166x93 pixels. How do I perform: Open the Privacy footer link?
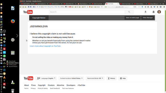33,88
